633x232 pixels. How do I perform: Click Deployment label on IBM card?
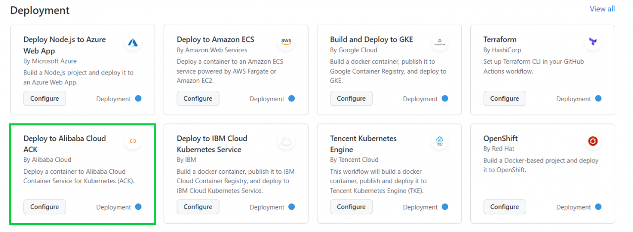coord(267,207)
